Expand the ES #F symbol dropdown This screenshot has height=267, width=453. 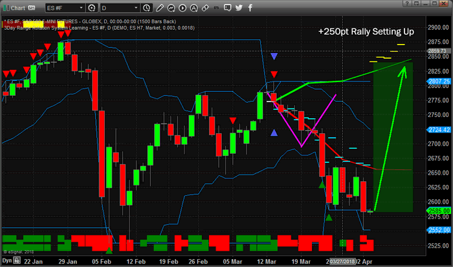tap(81, 8)
